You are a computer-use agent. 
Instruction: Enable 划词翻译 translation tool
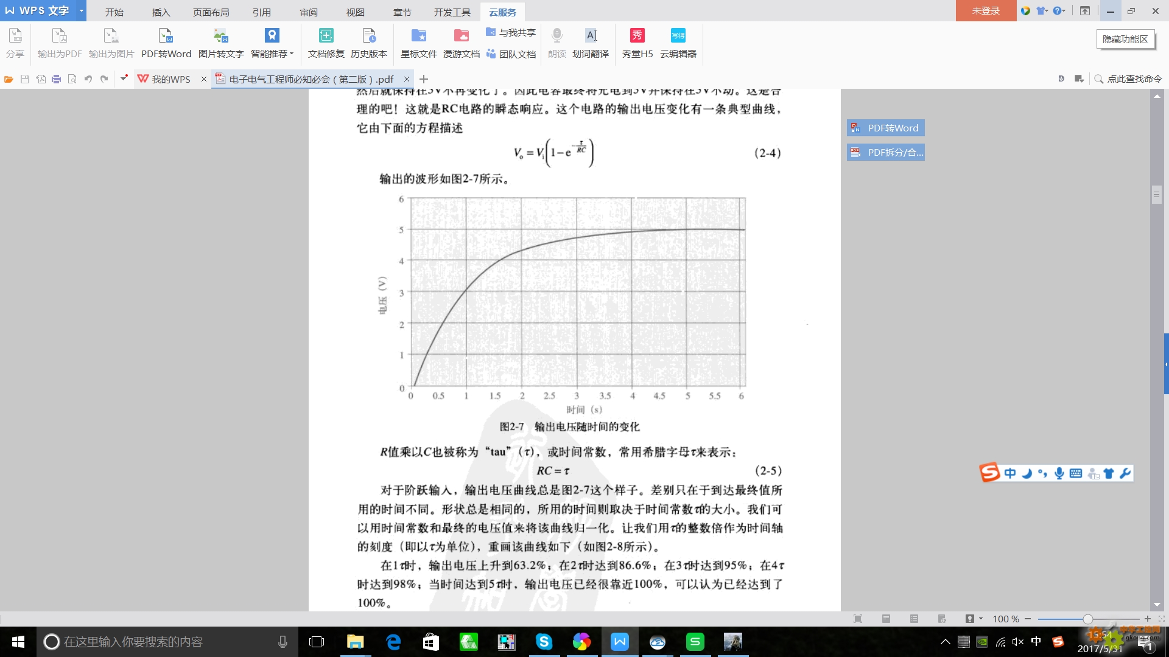tap(591, 43)
